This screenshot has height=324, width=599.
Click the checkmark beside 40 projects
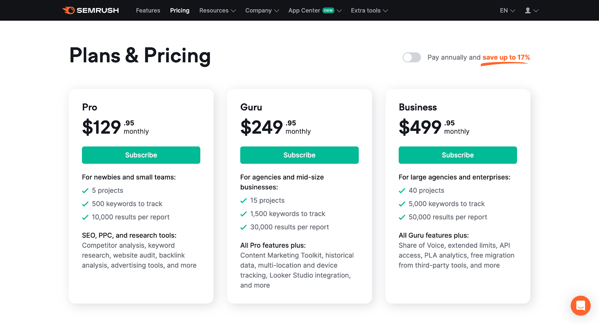(x=402, y=190)
